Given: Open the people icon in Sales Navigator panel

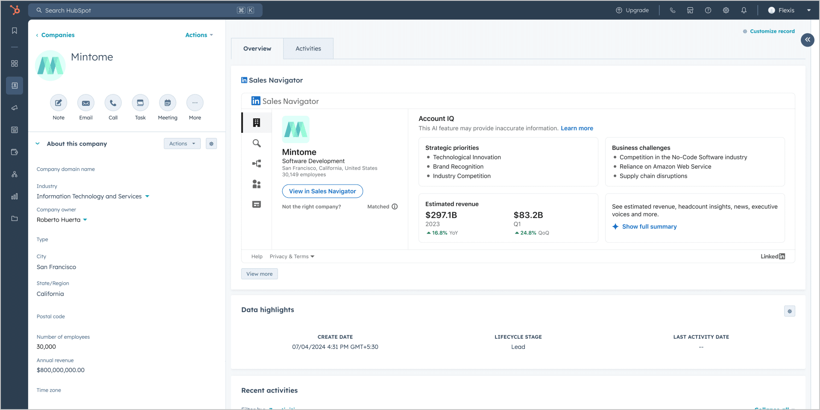Looking at the screenshot, I should click(256, 184).
